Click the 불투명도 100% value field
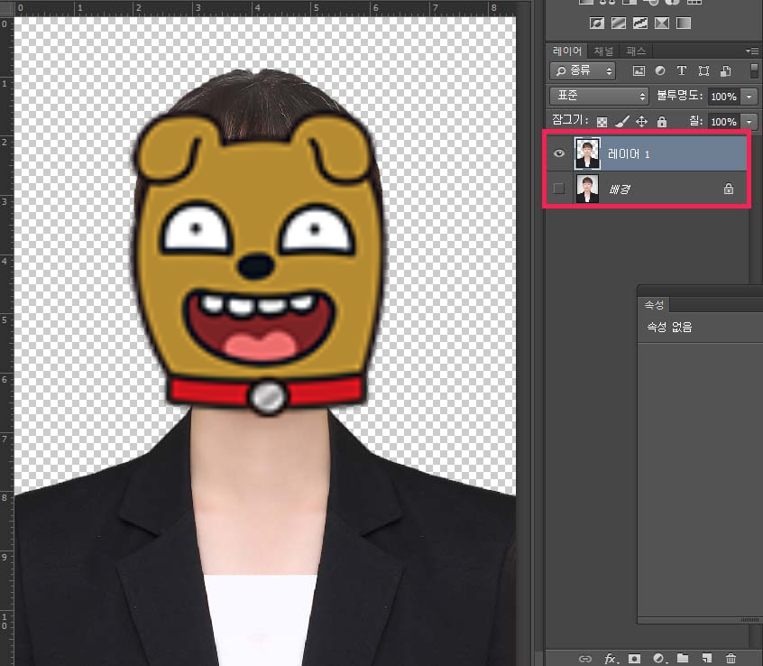763x666 pixels. pyautogui.click(x=723, y=97)
